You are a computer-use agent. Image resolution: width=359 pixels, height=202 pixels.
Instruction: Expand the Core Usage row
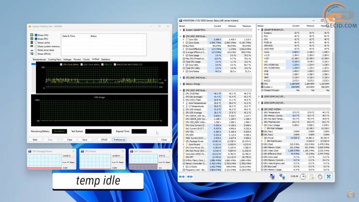click(x=183, y=55)
